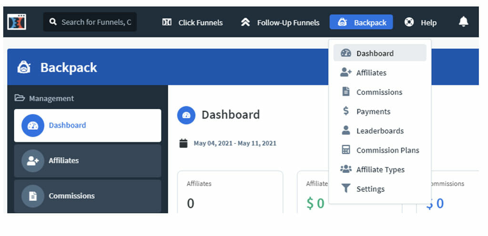Screen dimensions: 488x236
Task: Click the sidebar Dashboard speedometer icon
Action: 33,125
